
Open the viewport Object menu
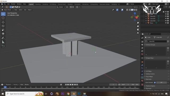[x=29, y=10]
